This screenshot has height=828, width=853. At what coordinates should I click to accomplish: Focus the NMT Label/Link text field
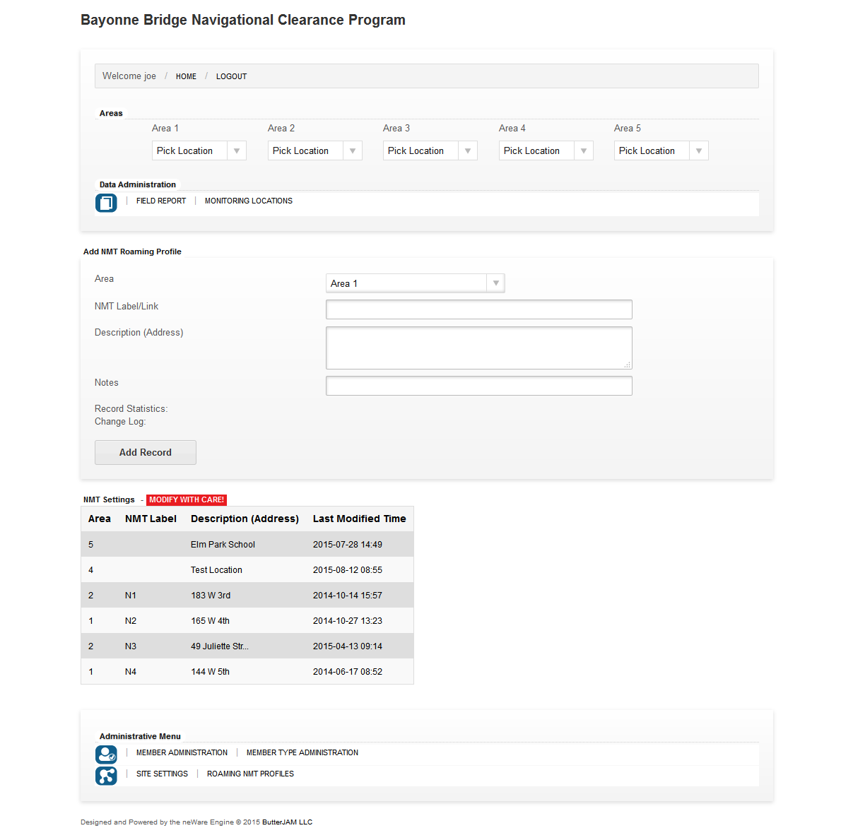click(478, 309)
